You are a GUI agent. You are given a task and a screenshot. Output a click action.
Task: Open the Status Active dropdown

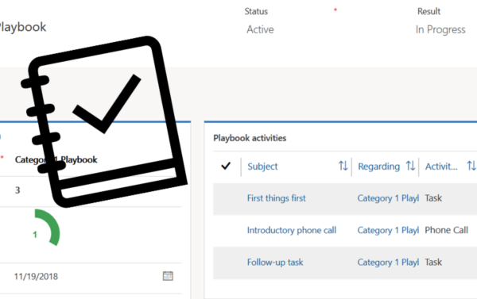260,29
